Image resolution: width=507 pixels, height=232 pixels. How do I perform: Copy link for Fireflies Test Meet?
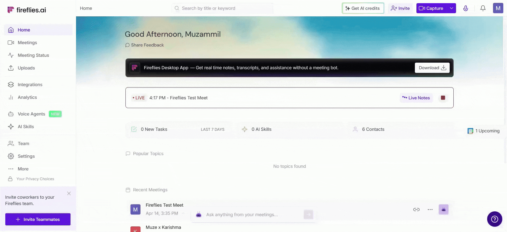point(416,210)
